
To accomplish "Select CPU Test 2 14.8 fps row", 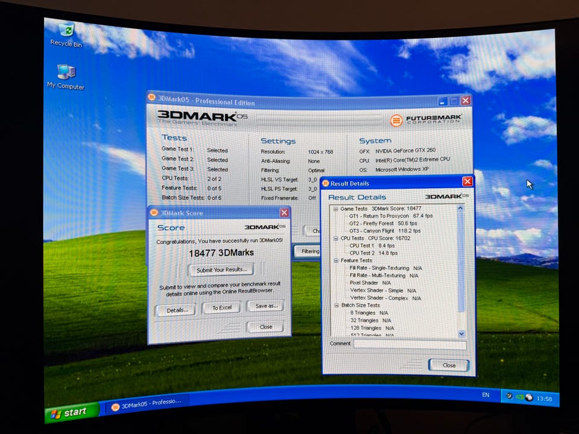I will click(x=373, y=253).
